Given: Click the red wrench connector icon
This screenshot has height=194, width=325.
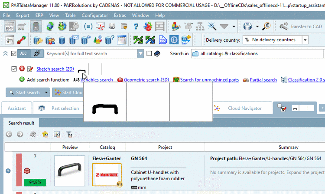Looking at the screenshot, I should coord(22,40).
